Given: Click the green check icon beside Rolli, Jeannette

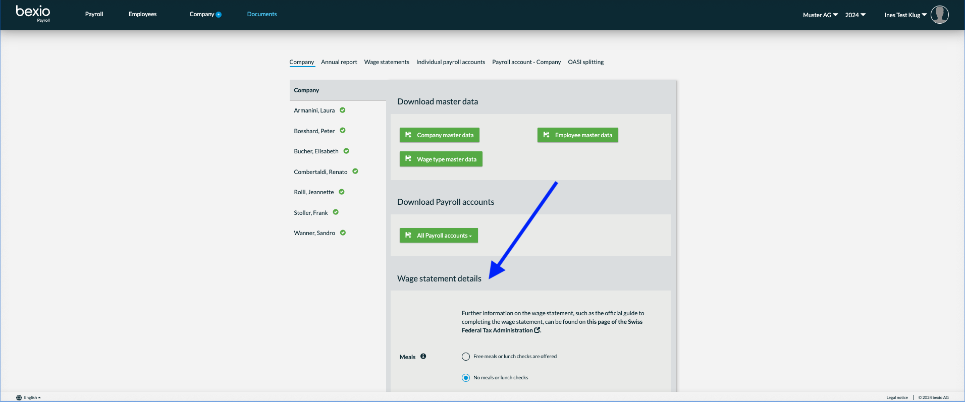Looking at the screenshot, I should [342, 192].
